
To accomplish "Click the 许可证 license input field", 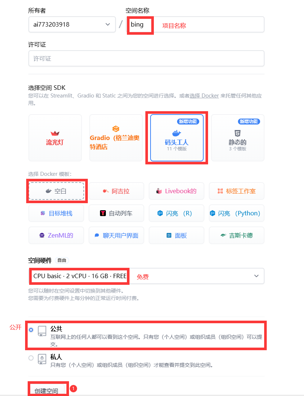I will click(146, 58).
